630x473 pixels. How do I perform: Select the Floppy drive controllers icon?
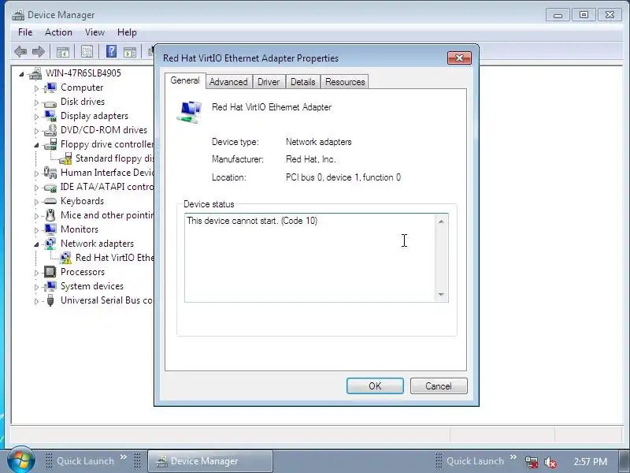50,144
